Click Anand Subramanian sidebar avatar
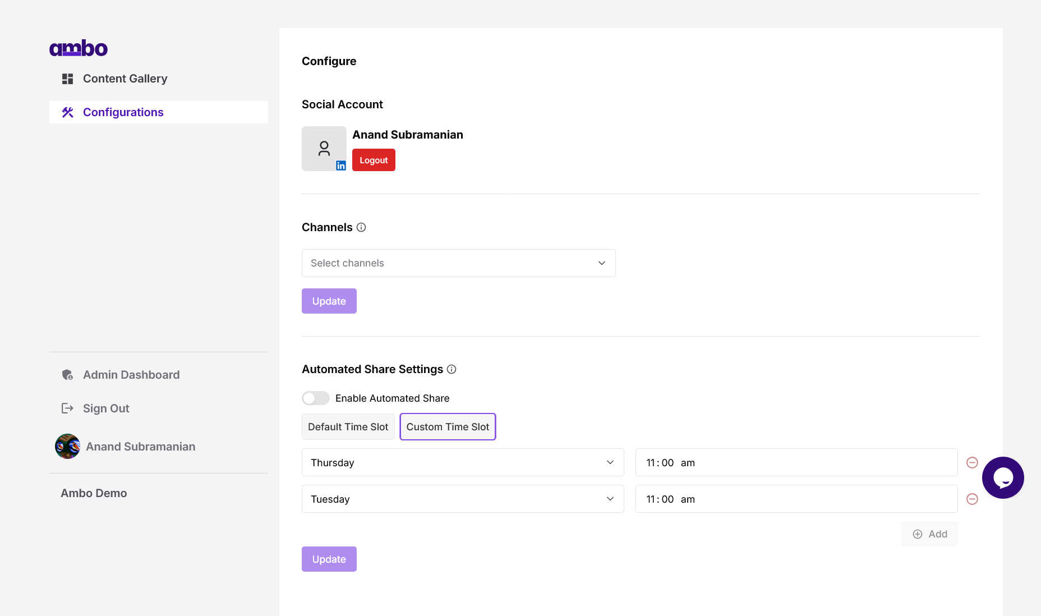This screenshot has height=616, width=1041. click(x=67, y=447)
